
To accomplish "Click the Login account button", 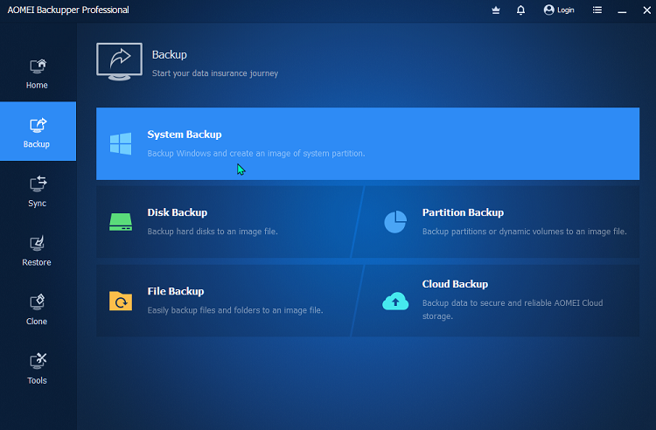I will pyautogui.click(x=559, y=10).
